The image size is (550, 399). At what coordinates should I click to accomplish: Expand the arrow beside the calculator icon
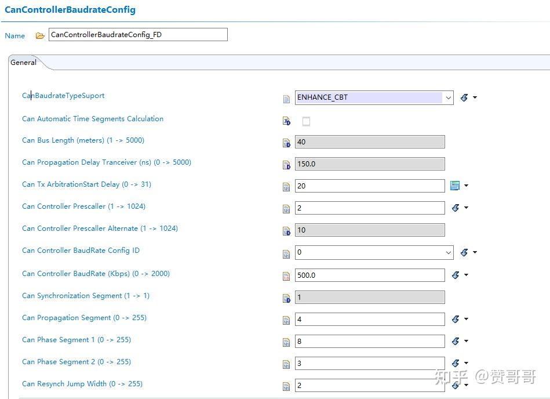coord(466,185)
